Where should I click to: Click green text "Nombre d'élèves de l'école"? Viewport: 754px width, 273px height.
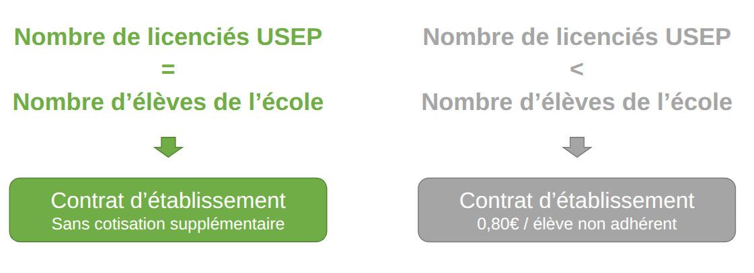pos(168,102)
